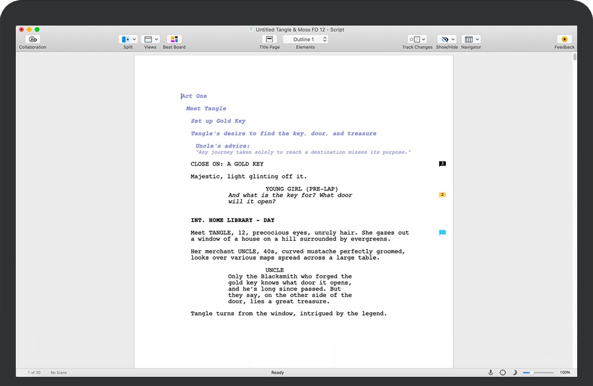Expand the Views dropdown arrow
The image size is (593, 386).
tap(155, 39)
